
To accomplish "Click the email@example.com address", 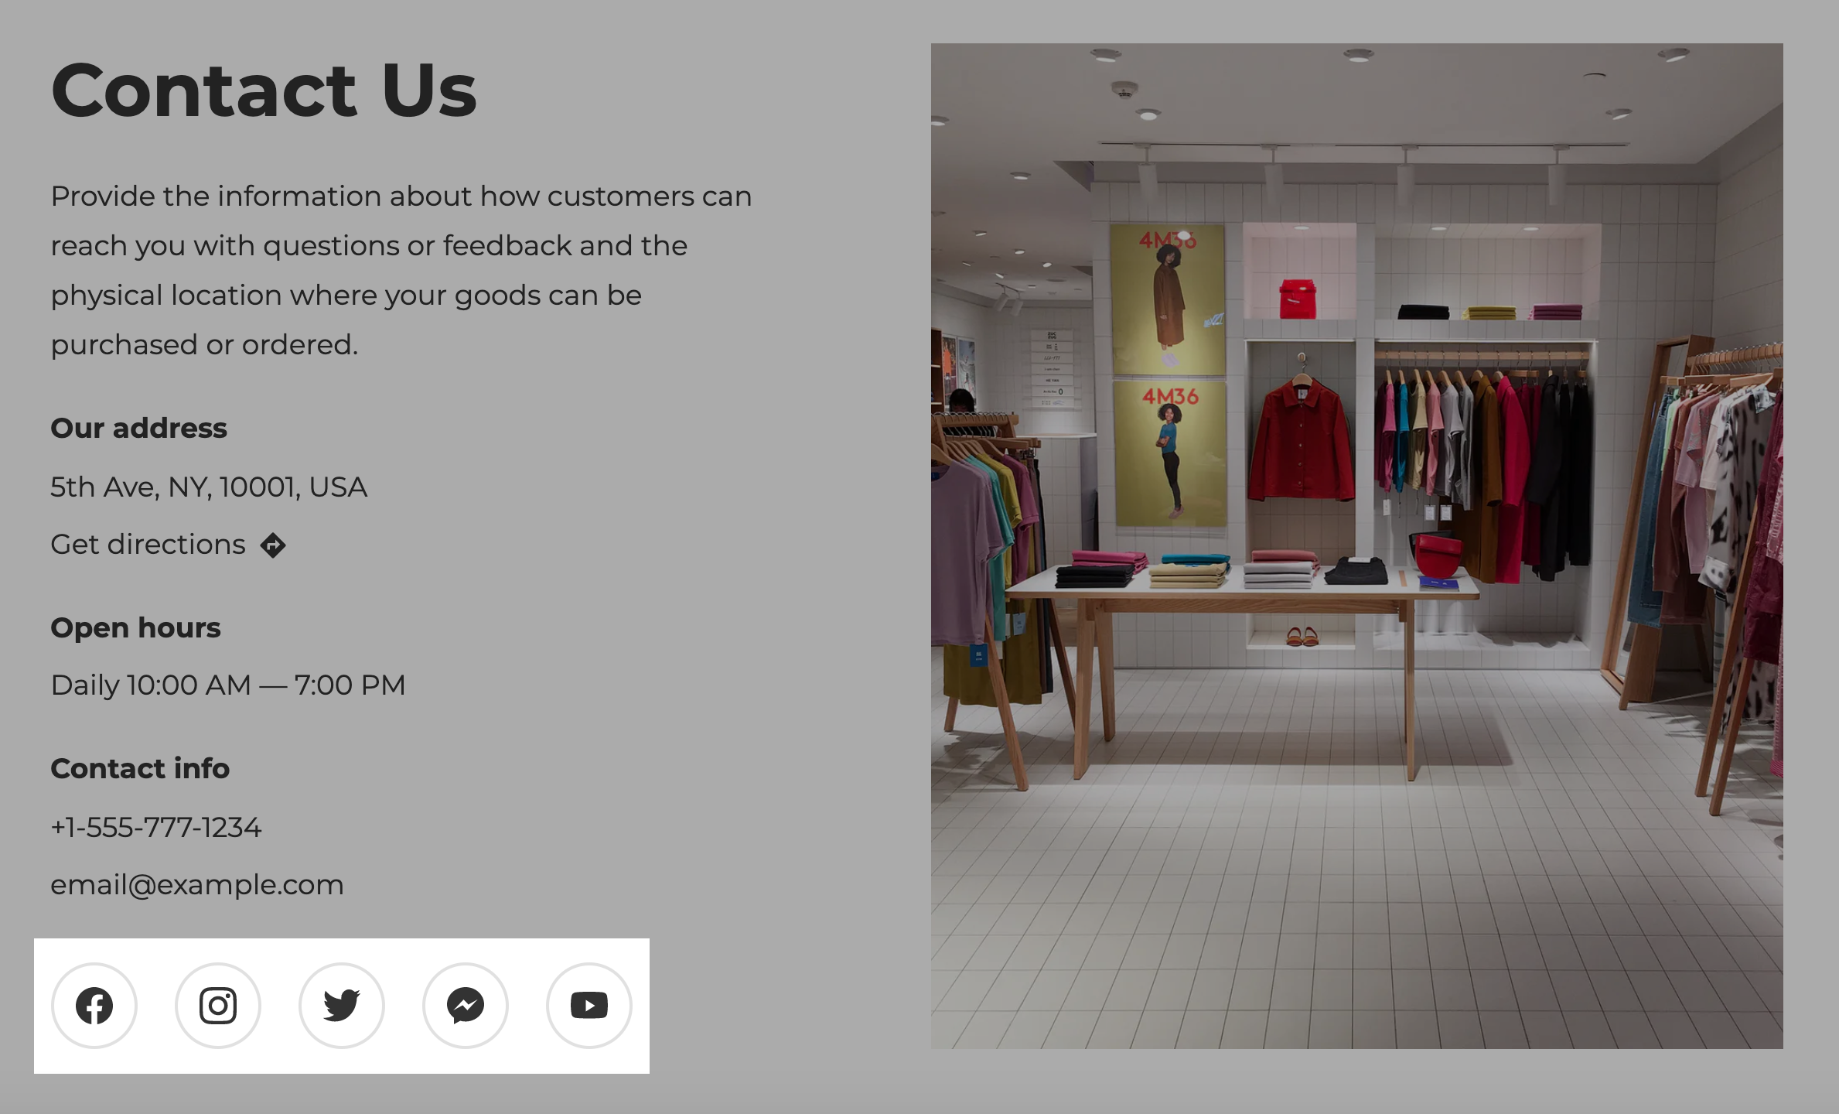I will pyautogui.click(x=197, y=884).
